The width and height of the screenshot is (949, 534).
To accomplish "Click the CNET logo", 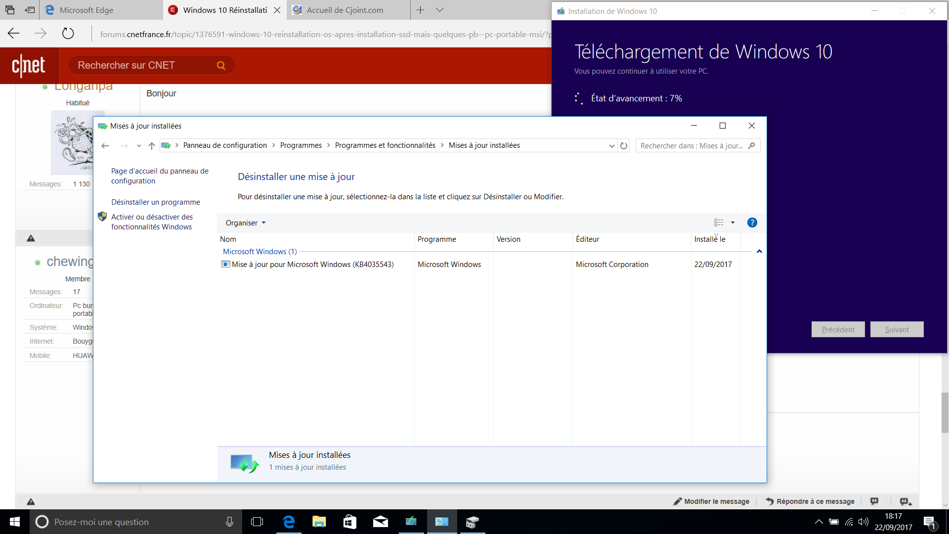I will 29,65.
